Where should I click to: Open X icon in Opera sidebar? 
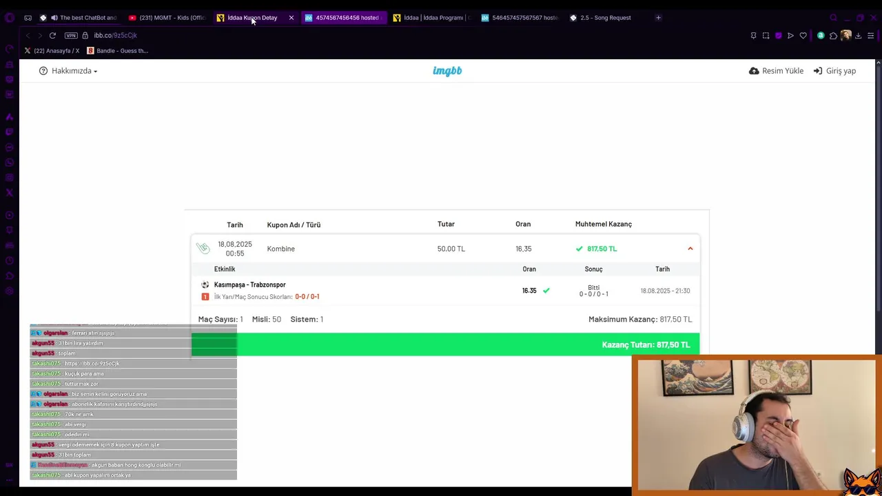click(x=10, y=193)
